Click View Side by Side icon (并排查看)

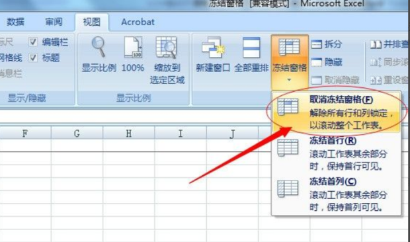(x=376, y=45)
